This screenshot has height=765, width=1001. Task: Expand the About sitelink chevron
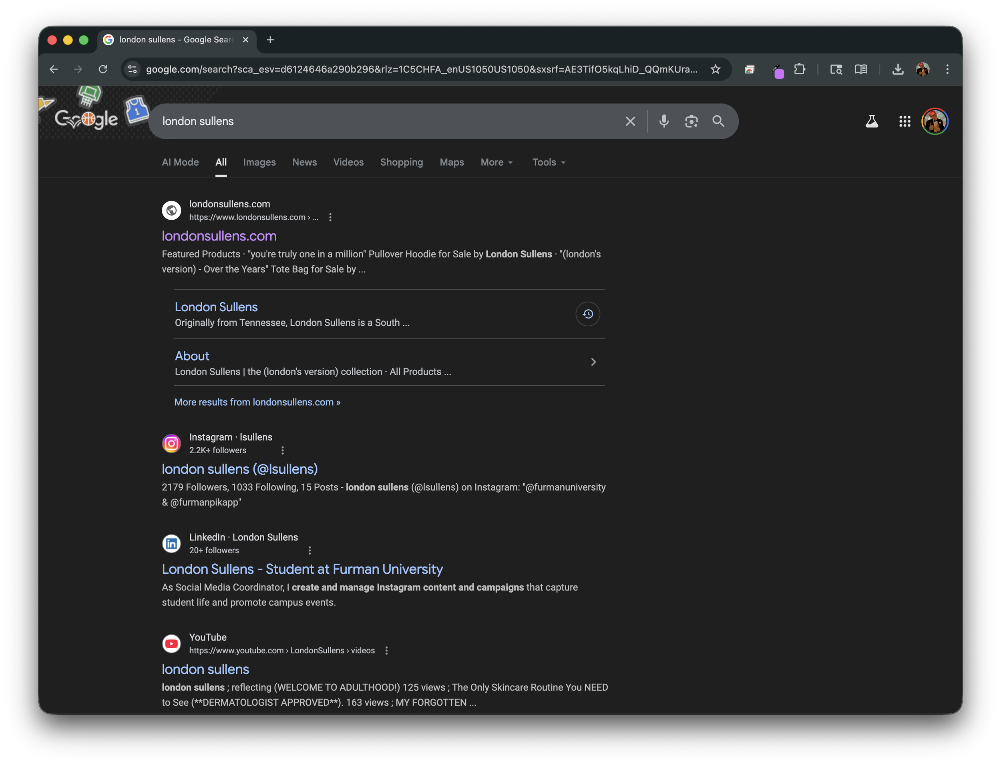tap(593, 362)
